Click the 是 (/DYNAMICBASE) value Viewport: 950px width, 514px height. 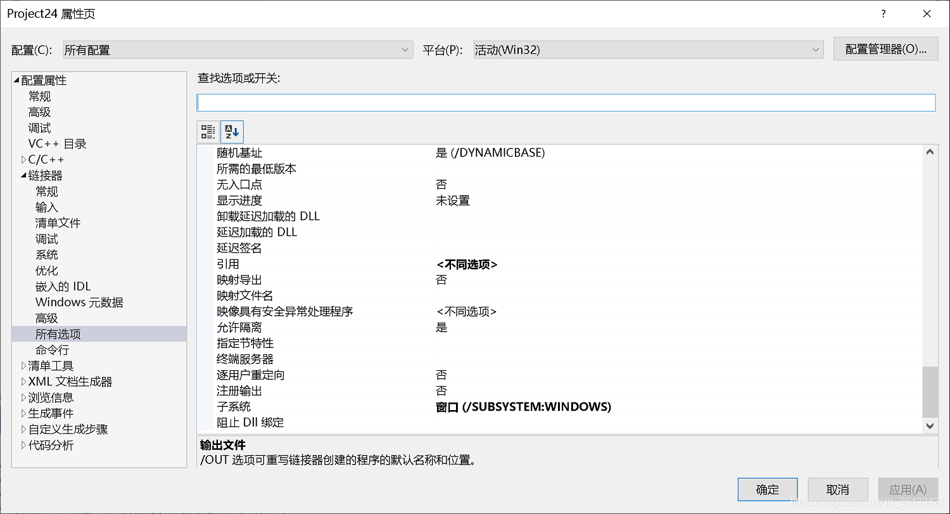[x=490, y=153]
